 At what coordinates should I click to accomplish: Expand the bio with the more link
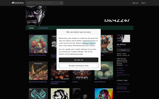(126, 65)
